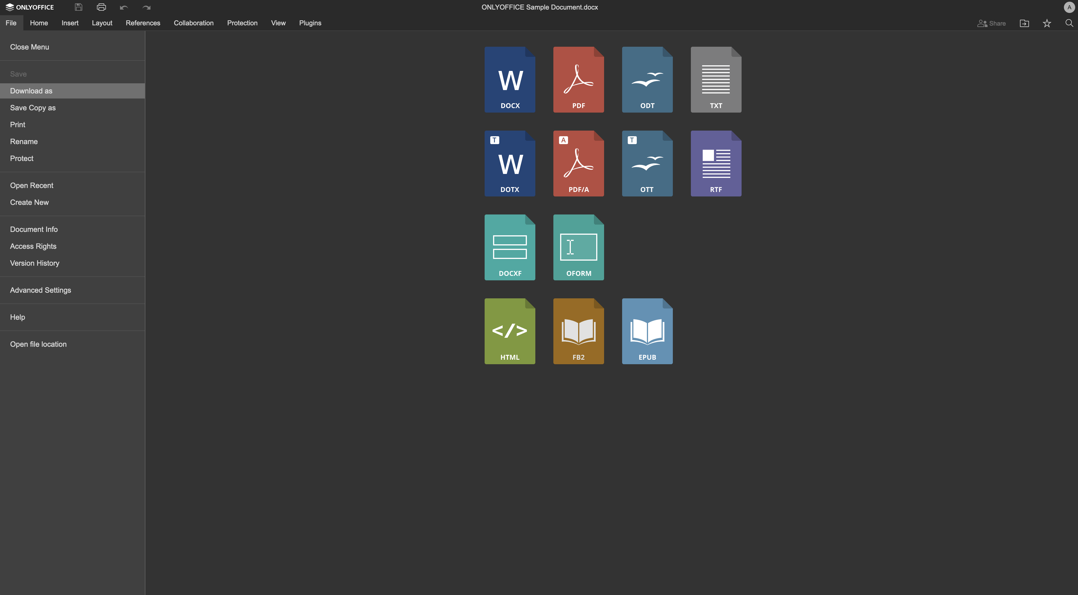Click the open file location folder icon
The height and width of the screenshot is (595, 1078).
point(1024,23)
